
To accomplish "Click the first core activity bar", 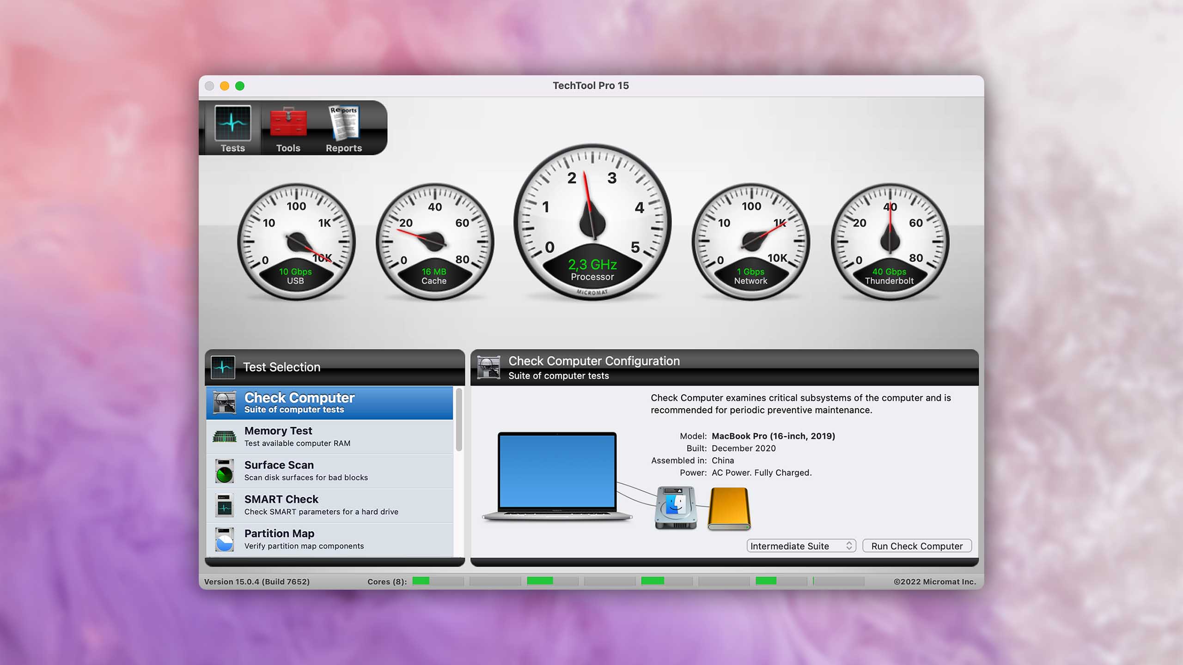I will coord(438,581).
